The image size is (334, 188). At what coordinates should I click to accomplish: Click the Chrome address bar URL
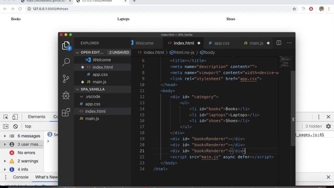tap(51, 9)
